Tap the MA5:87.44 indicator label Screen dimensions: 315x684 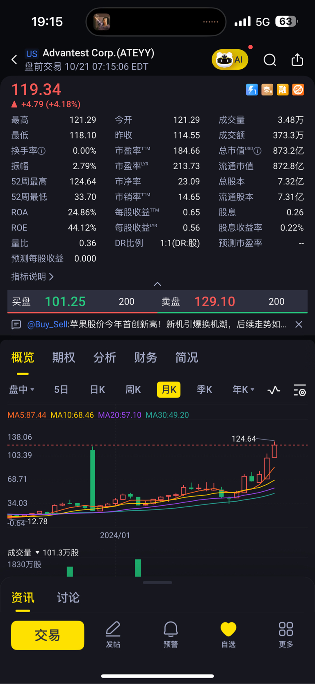pos(27,415)
